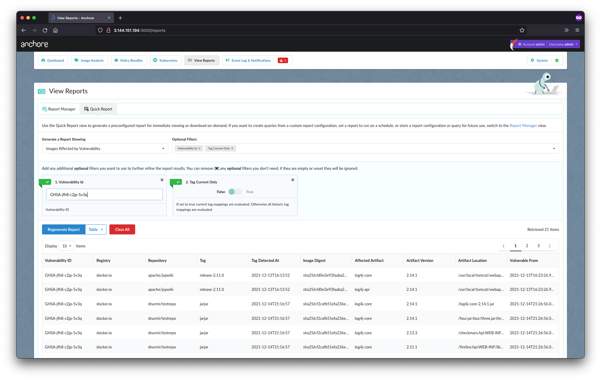Viewport: 601px width, 380px height.
Task: Remove Tag Current Only chip from filters
Action: point(232,149)
